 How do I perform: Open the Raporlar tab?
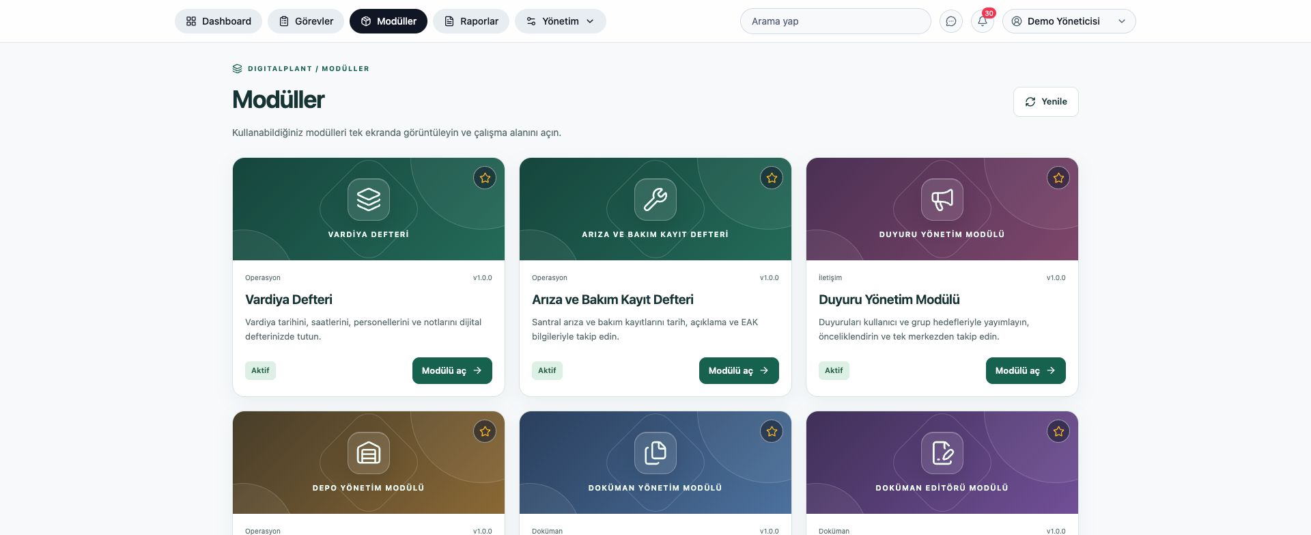pos(471,21)
